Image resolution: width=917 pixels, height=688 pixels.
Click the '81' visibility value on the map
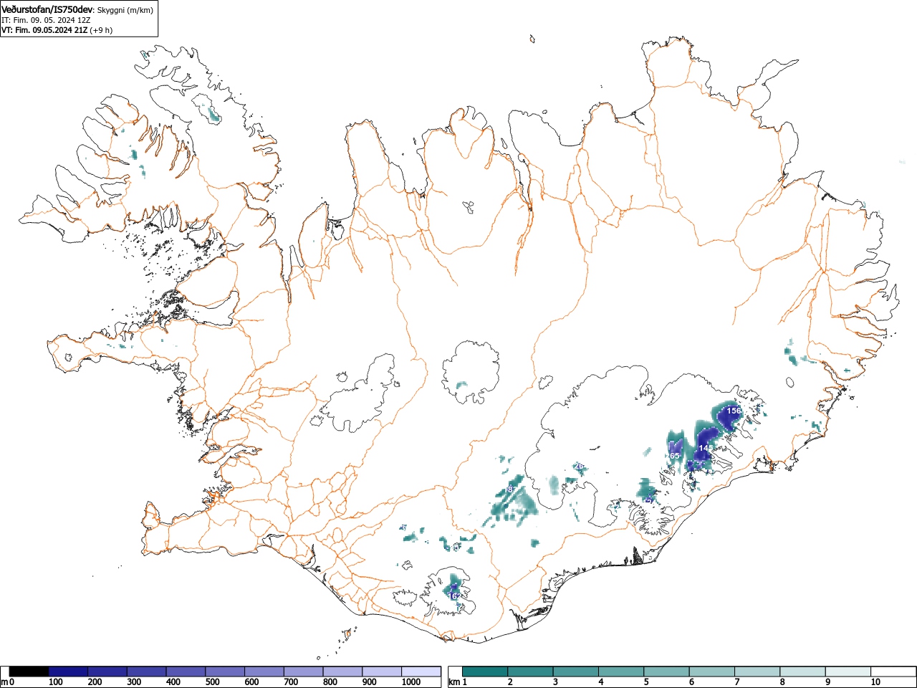pyautogui.click(x=512, y=489)
